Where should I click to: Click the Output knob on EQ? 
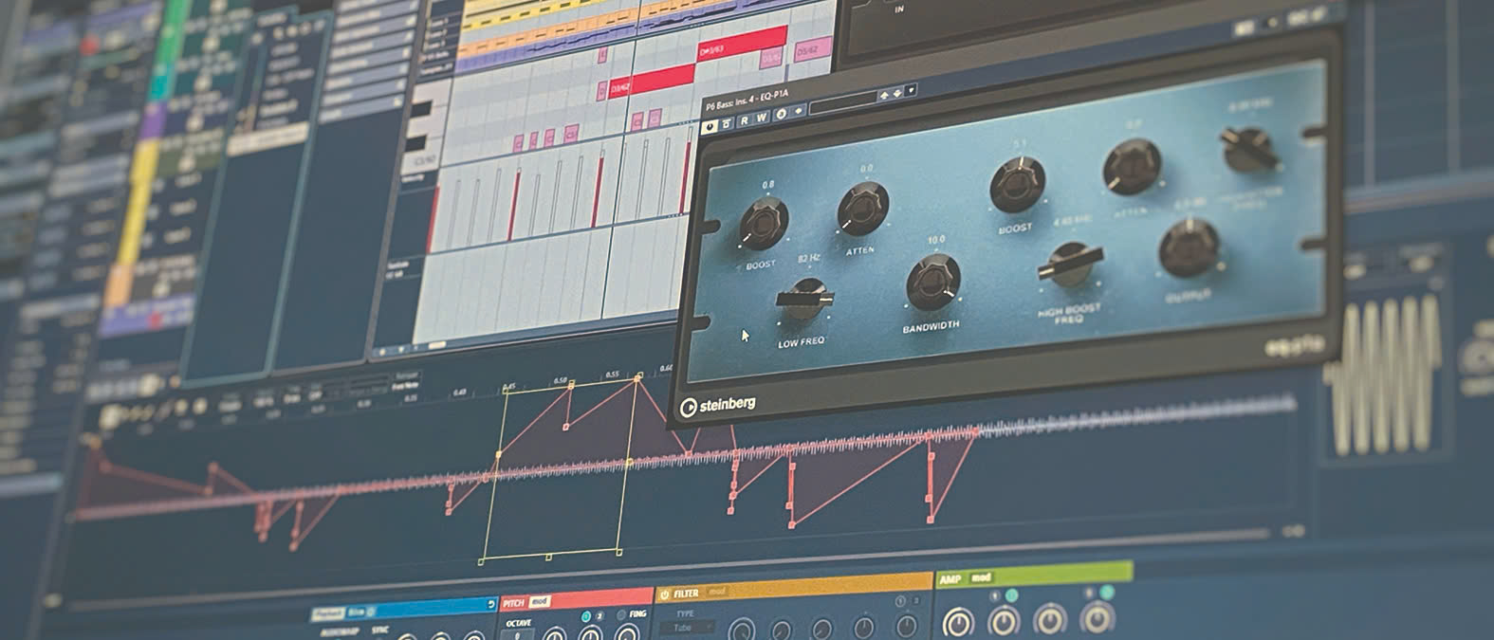(x=1190, y=247)
